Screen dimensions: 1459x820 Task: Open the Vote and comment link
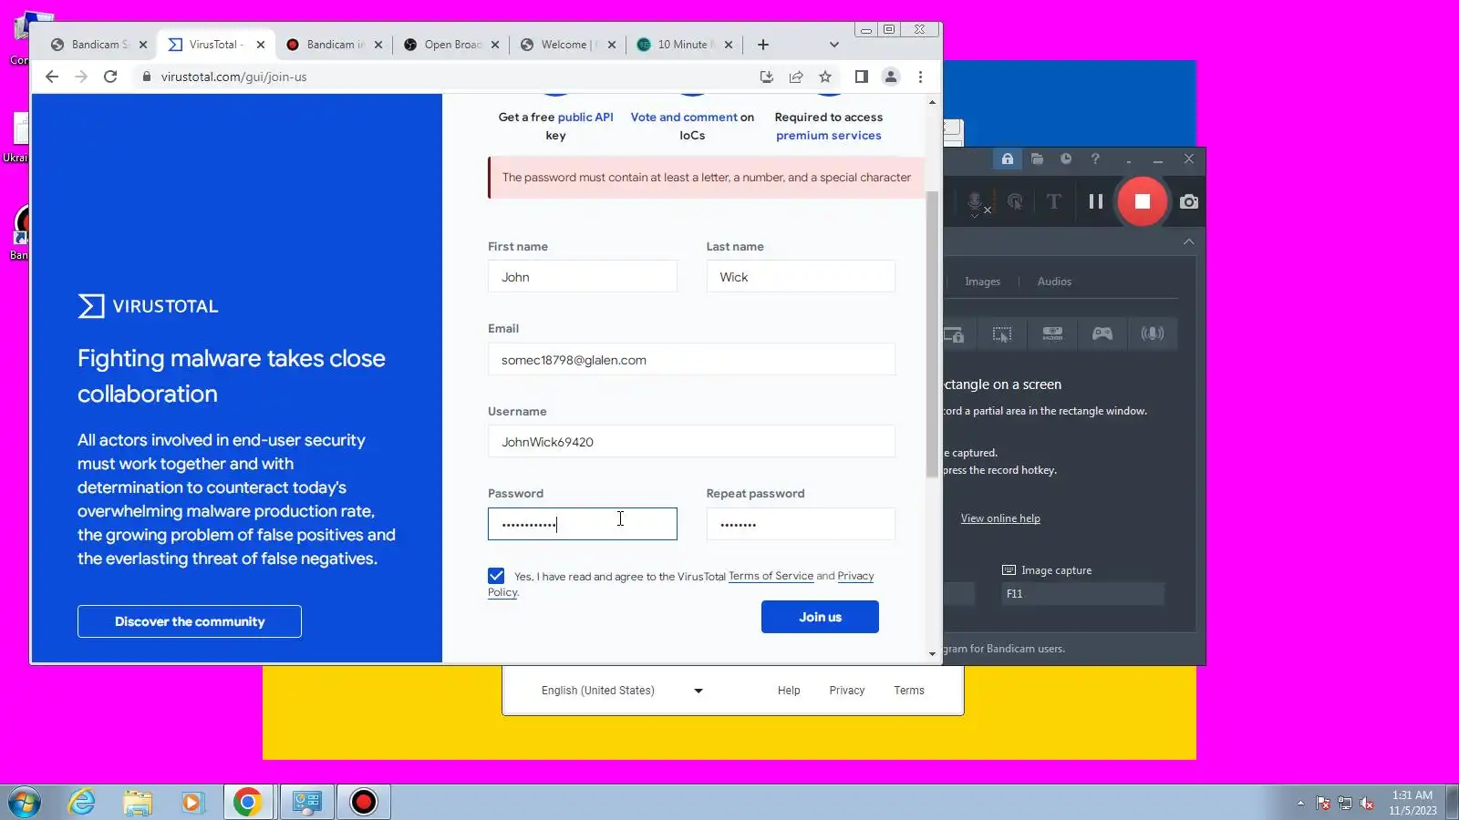tap(684, 118)
